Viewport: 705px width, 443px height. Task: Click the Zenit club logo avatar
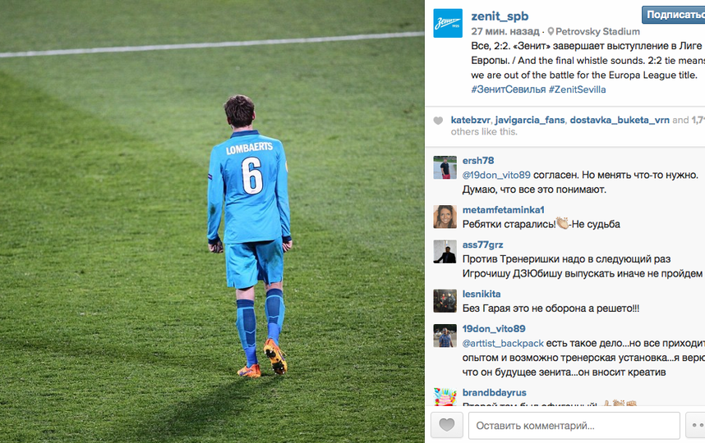point(447,23)
